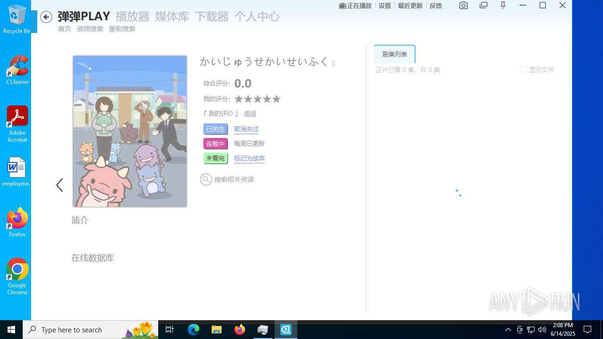The height and width of the screenshot is (339, 603).
Task: Open 最近更新 from the title bar
Action: click(410, 6)
